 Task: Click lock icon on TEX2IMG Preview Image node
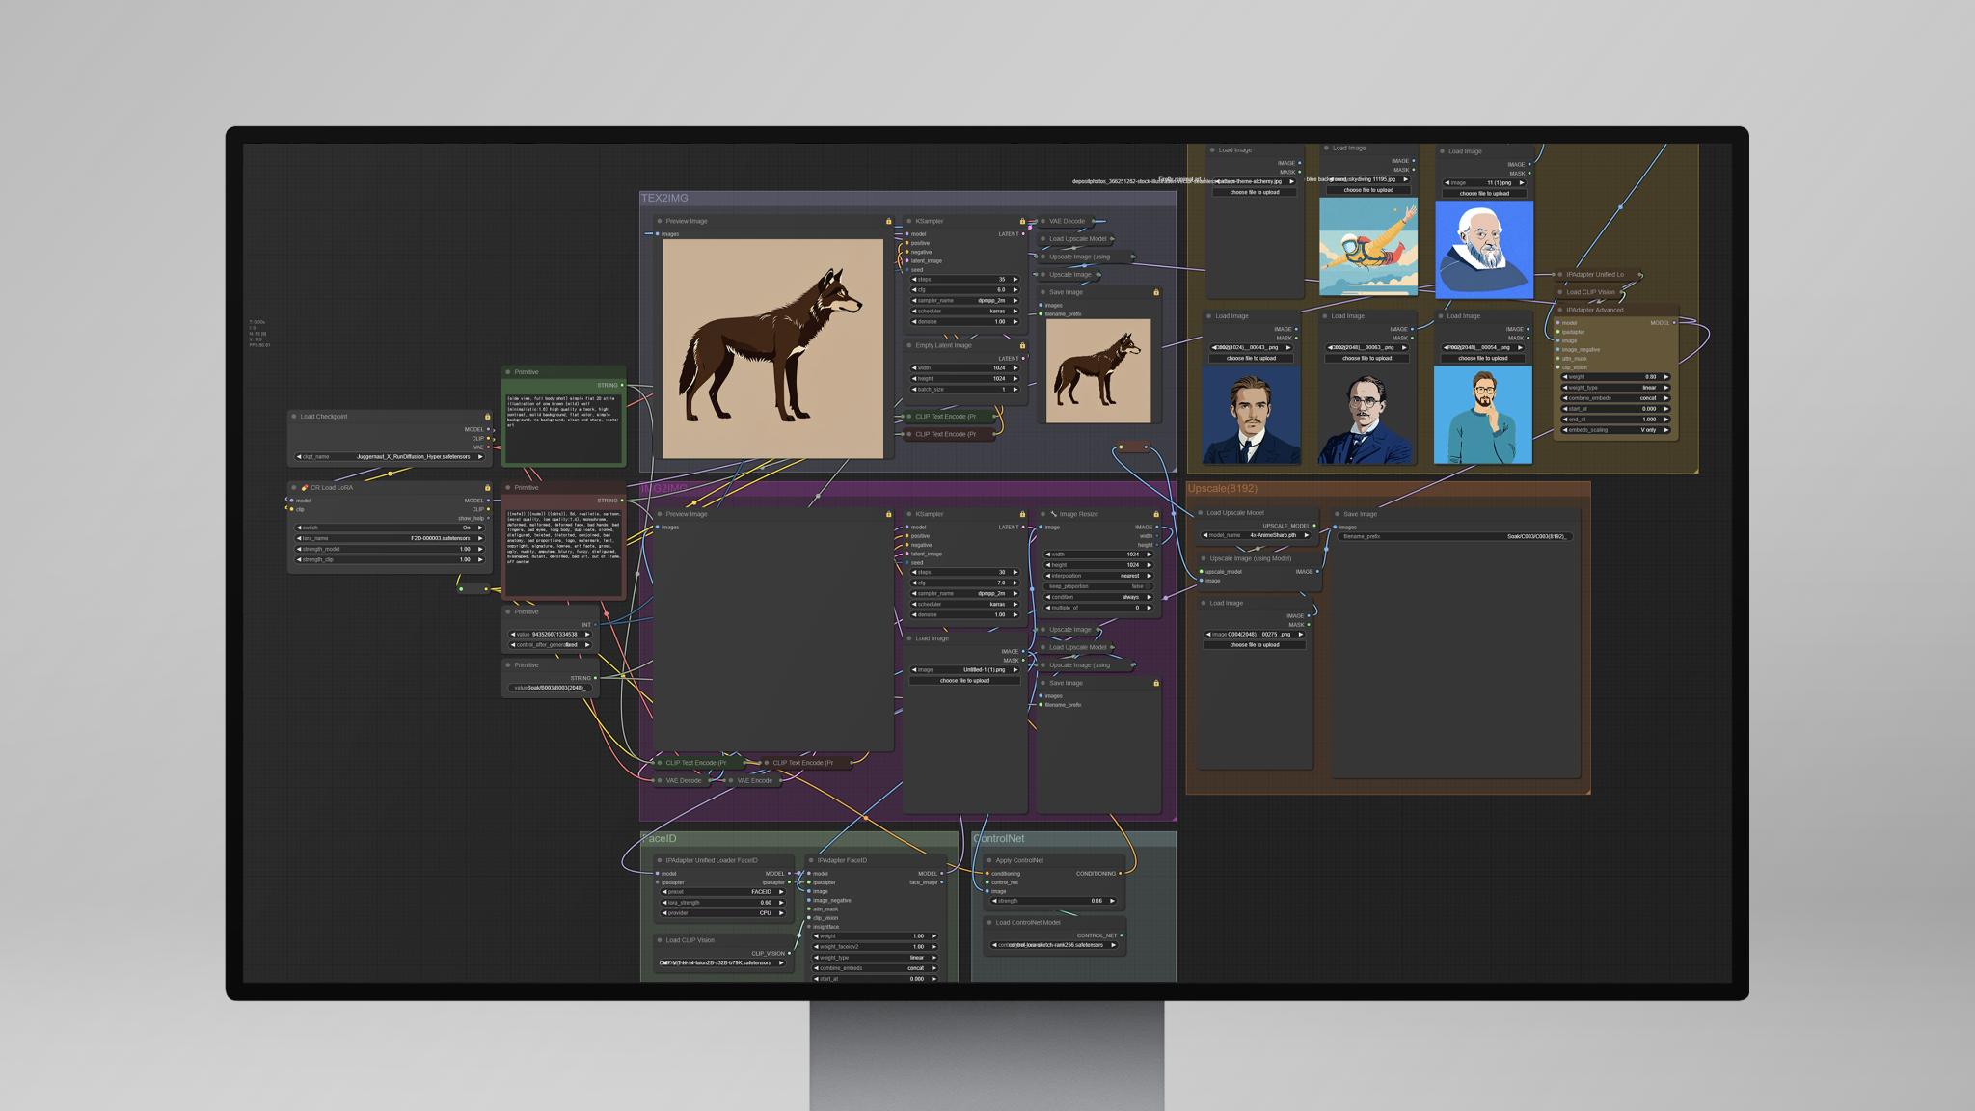coord(888,222)
